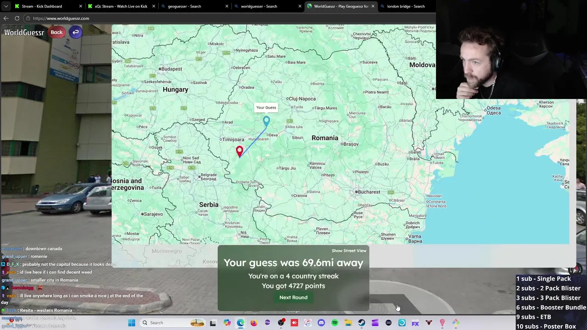The height and width of the screenshot is (330, 587).
Task: Click the Cluj-Napoca label on map
Action: [301, 99]
